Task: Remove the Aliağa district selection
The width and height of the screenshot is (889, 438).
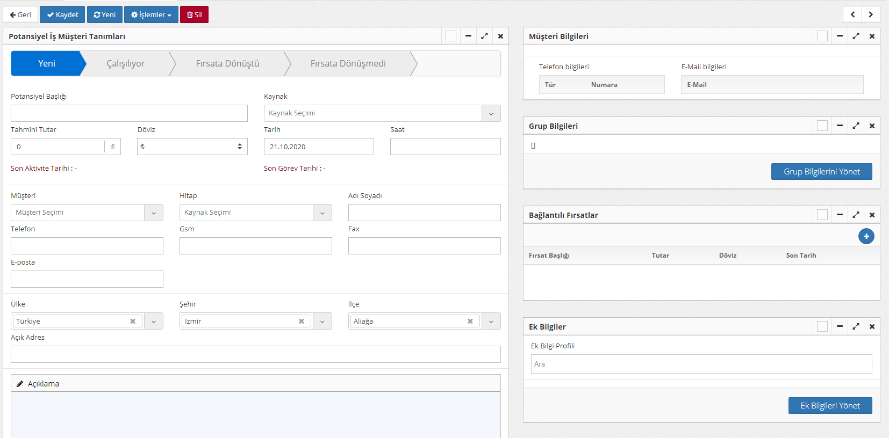Action: point(470,321)
